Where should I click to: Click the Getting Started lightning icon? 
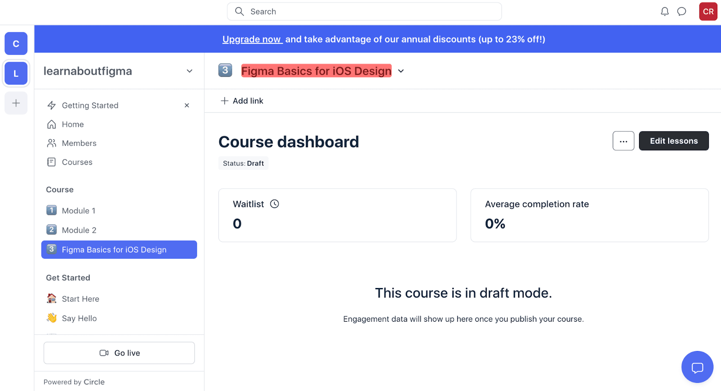[x=52, y=105]
